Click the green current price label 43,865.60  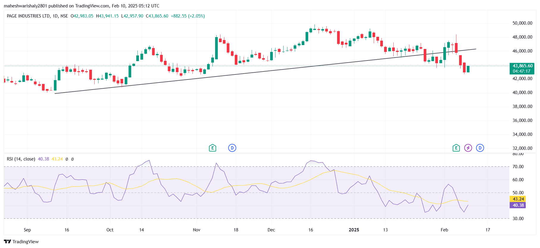tap(522, 66)
